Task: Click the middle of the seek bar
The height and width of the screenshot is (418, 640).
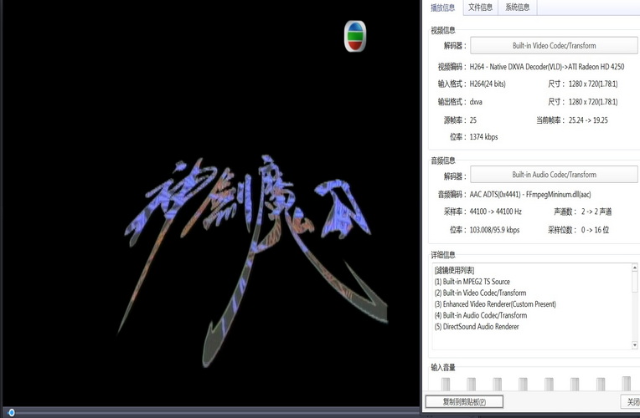Action: (209, 413)
